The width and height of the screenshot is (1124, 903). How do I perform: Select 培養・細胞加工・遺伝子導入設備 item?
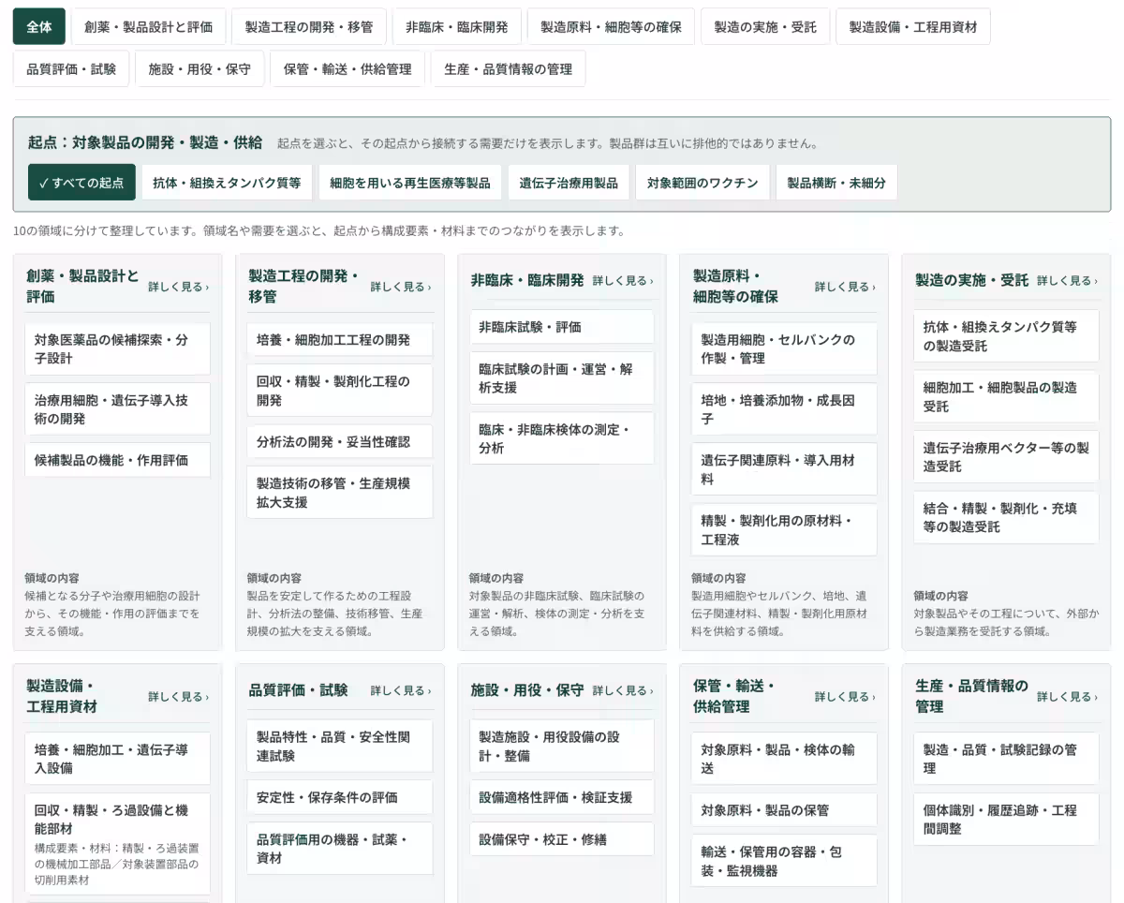(x=118, y=759)
